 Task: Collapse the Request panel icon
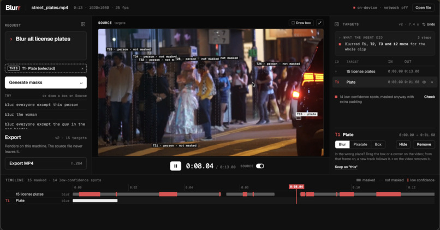83,25
